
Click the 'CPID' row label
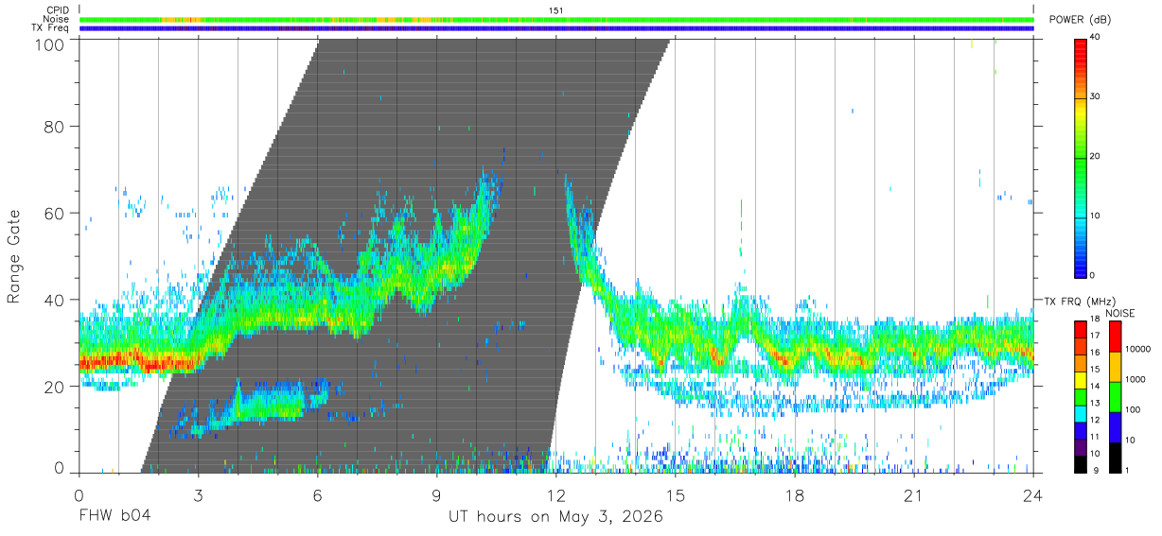[58, 10]
